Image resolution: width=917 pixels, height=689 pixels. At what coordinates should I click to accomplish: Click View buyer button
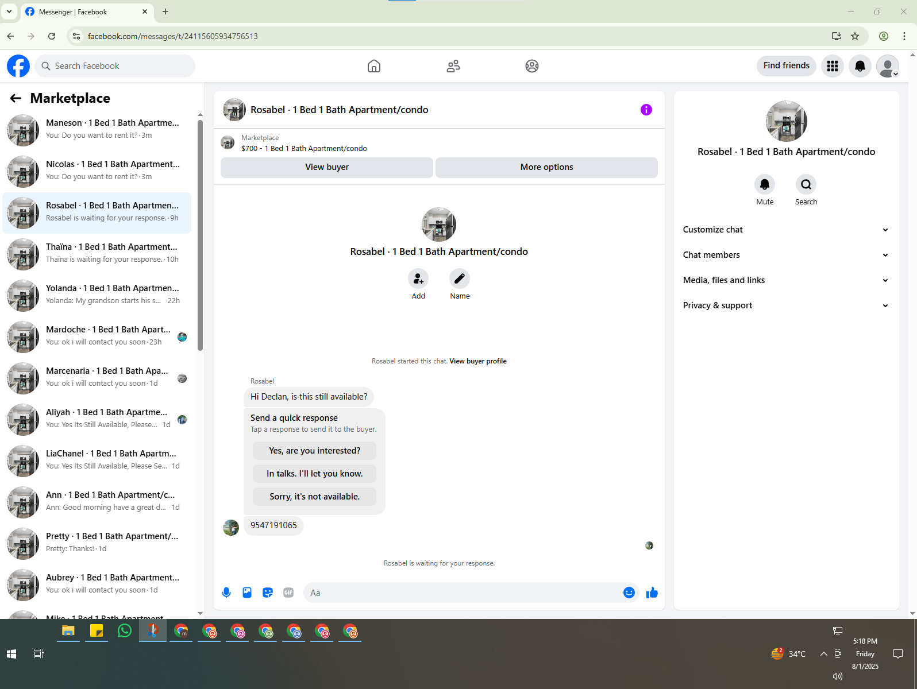[x=327, y=167]
